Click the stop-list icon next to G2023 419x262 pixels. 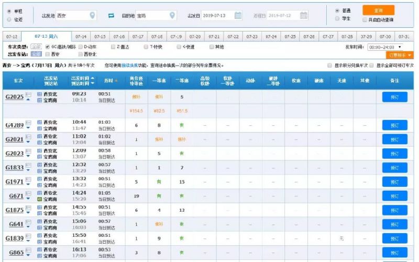click(x=28, y=151)
